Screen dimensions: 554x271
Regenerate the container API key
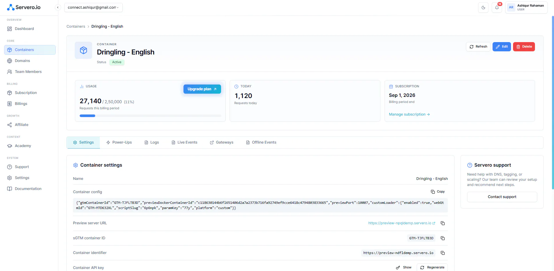tap(432, 268)
